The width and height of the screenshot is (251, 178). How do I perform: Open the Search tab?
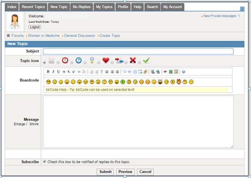pos(152,7)
